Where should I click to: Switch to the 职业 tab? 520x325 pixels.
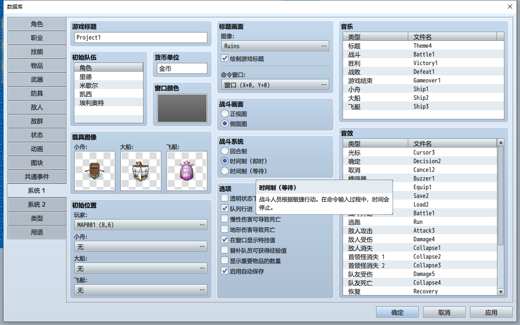(x=37, y=38)
